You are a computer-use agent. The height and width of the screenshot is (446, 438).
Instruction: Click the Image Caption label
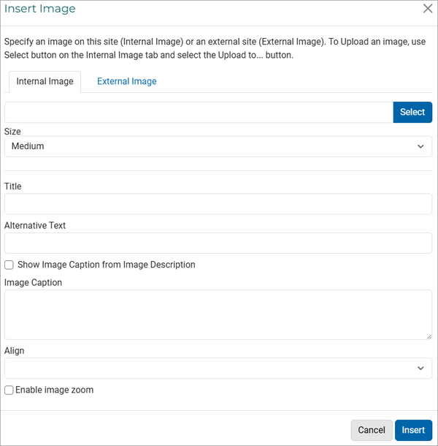coord(33,282)
